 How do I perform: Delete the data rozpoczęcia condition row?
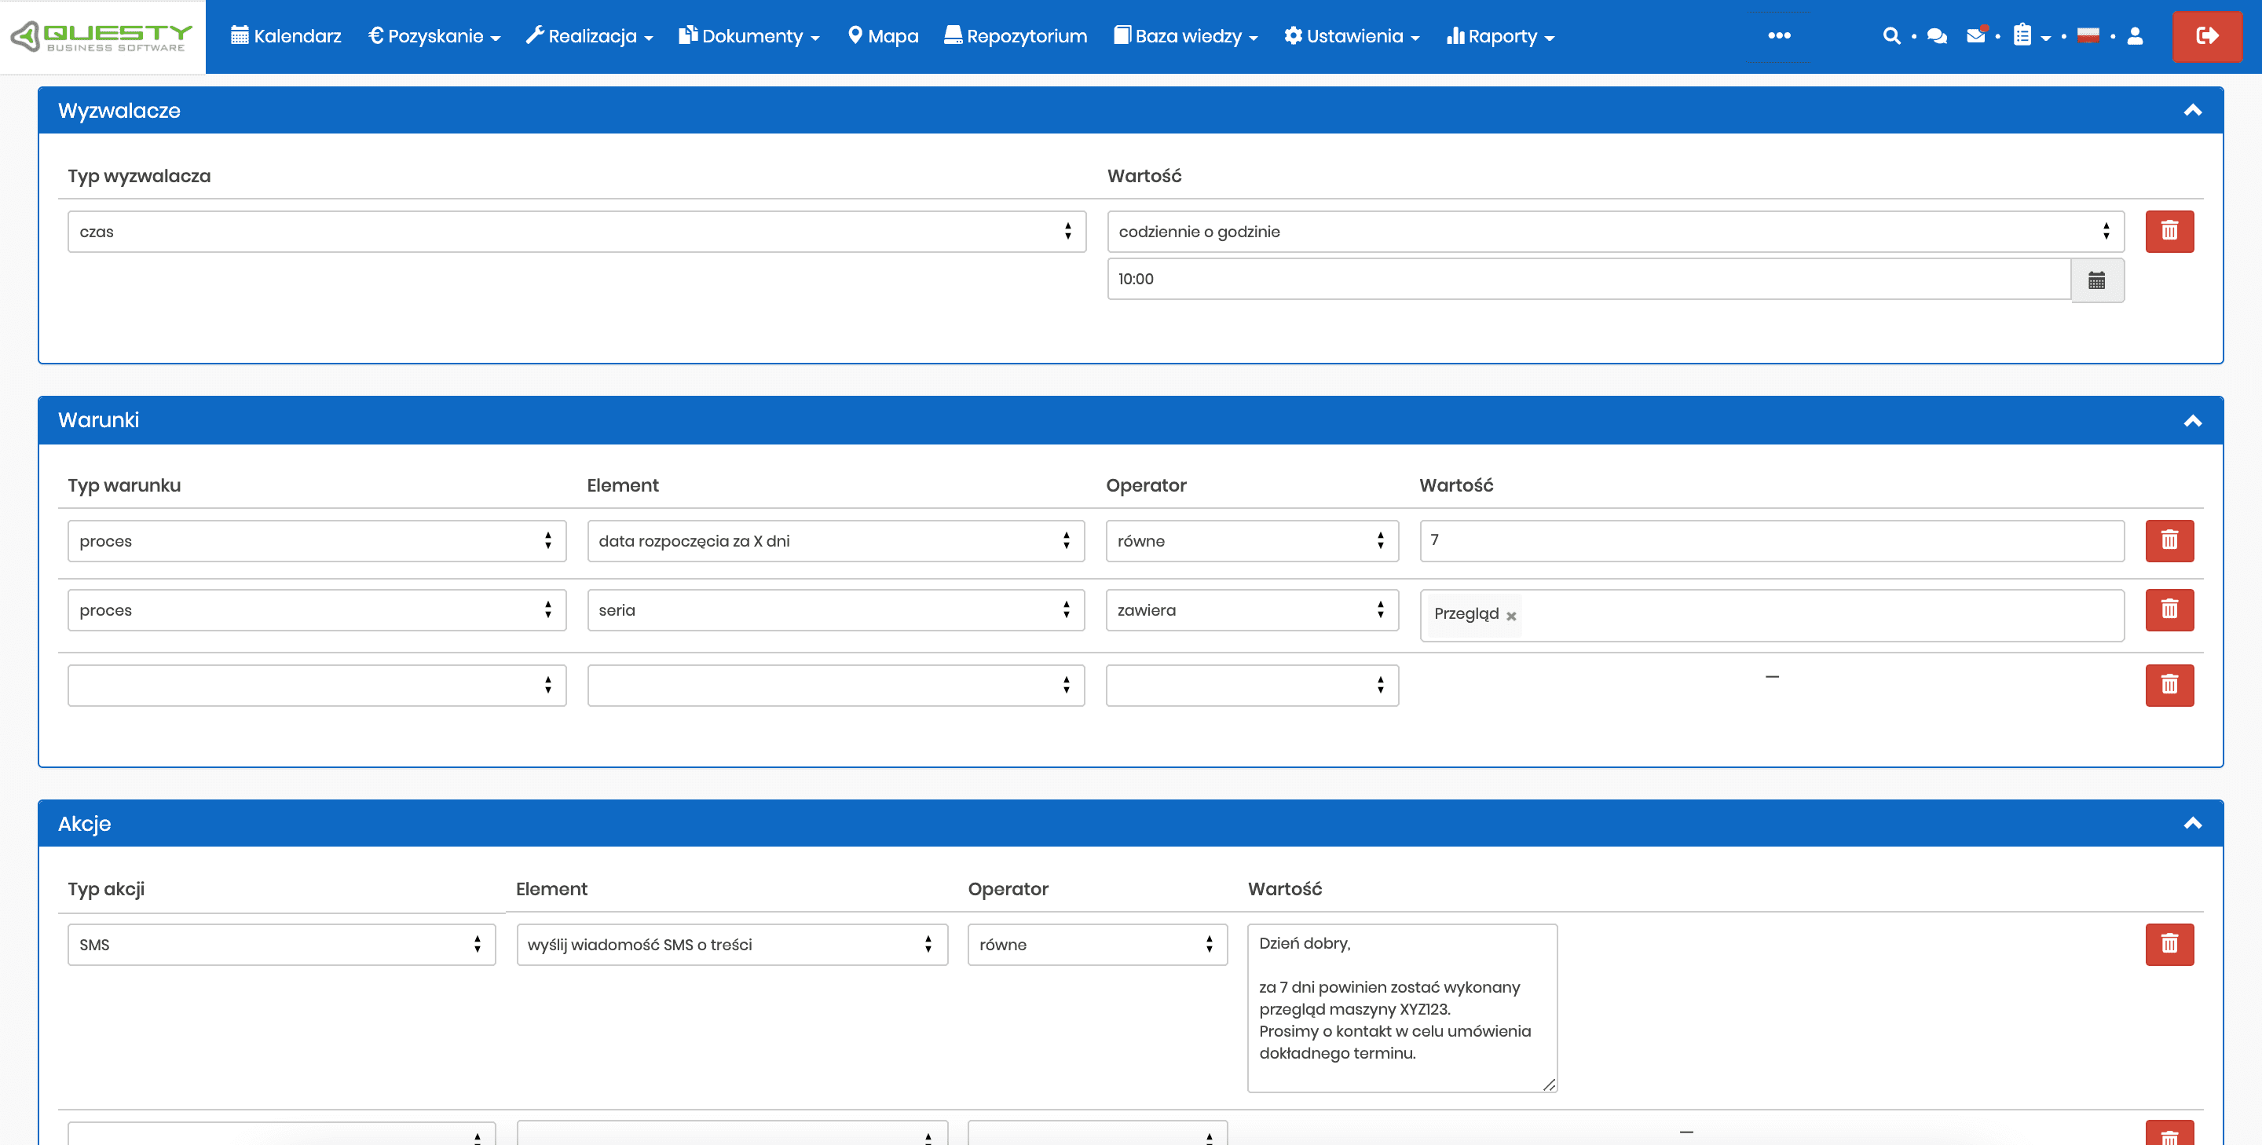point(2170,541)
